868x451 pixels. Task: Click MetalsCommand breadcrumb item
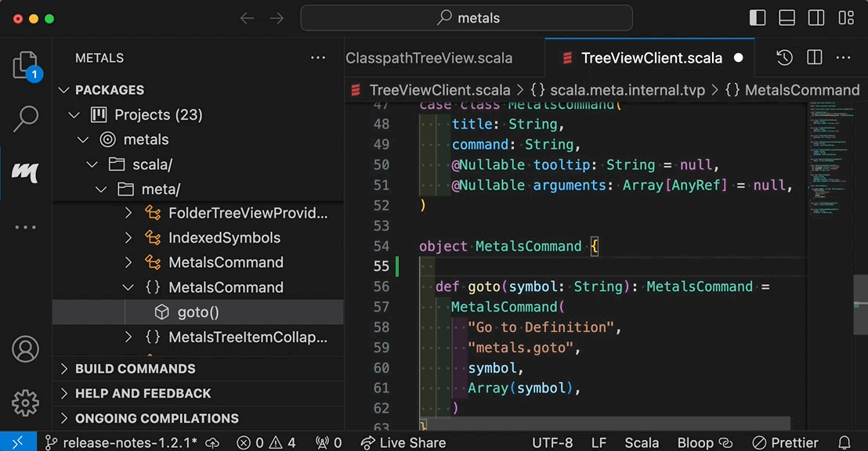tap(802, 90)
